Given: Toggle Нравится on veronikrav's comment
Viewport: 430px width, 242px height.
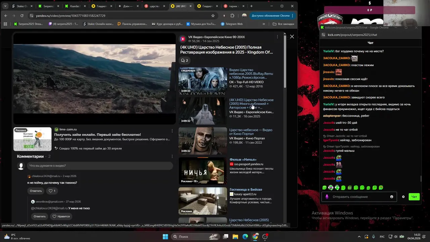Looking at the screenshot, I should pyautogui.click(x=61, y=216).
